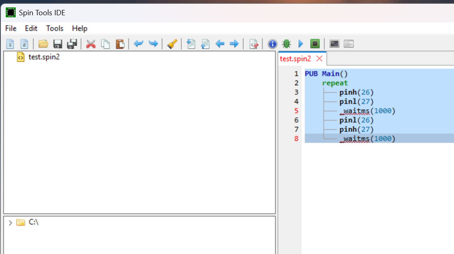Undo using the left curved arrow
Viewport: 454px width, 254px height.
click(x=139, y=44)
